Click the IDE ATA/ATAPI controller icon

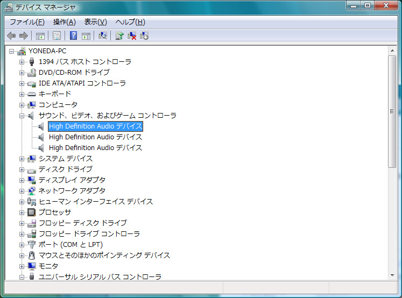pyautogui.click(x=32, y=83)
